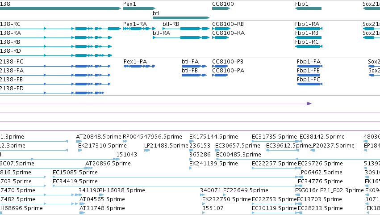Open the EC22649.5prime EST label
Screen dimensions: 380x215
pyautogui.click(x=246, y=191)
